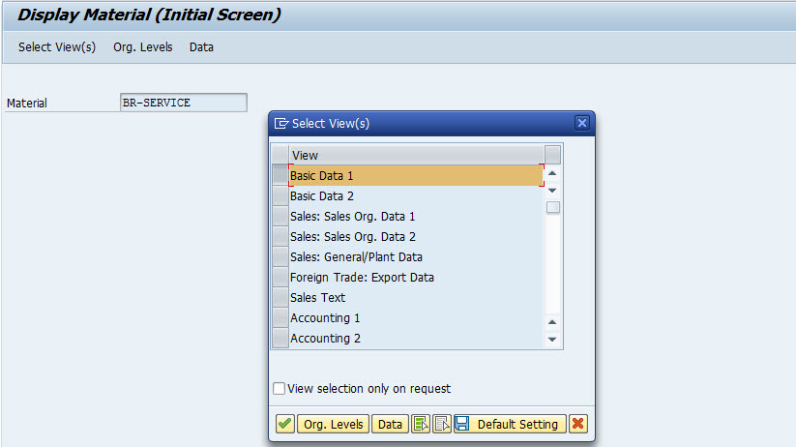
Task: Save views with the Default Setting button
Action: coord(510,424)
